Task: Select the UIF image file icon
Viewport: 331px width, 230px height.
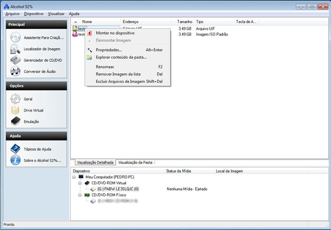Action: [75, 28]
